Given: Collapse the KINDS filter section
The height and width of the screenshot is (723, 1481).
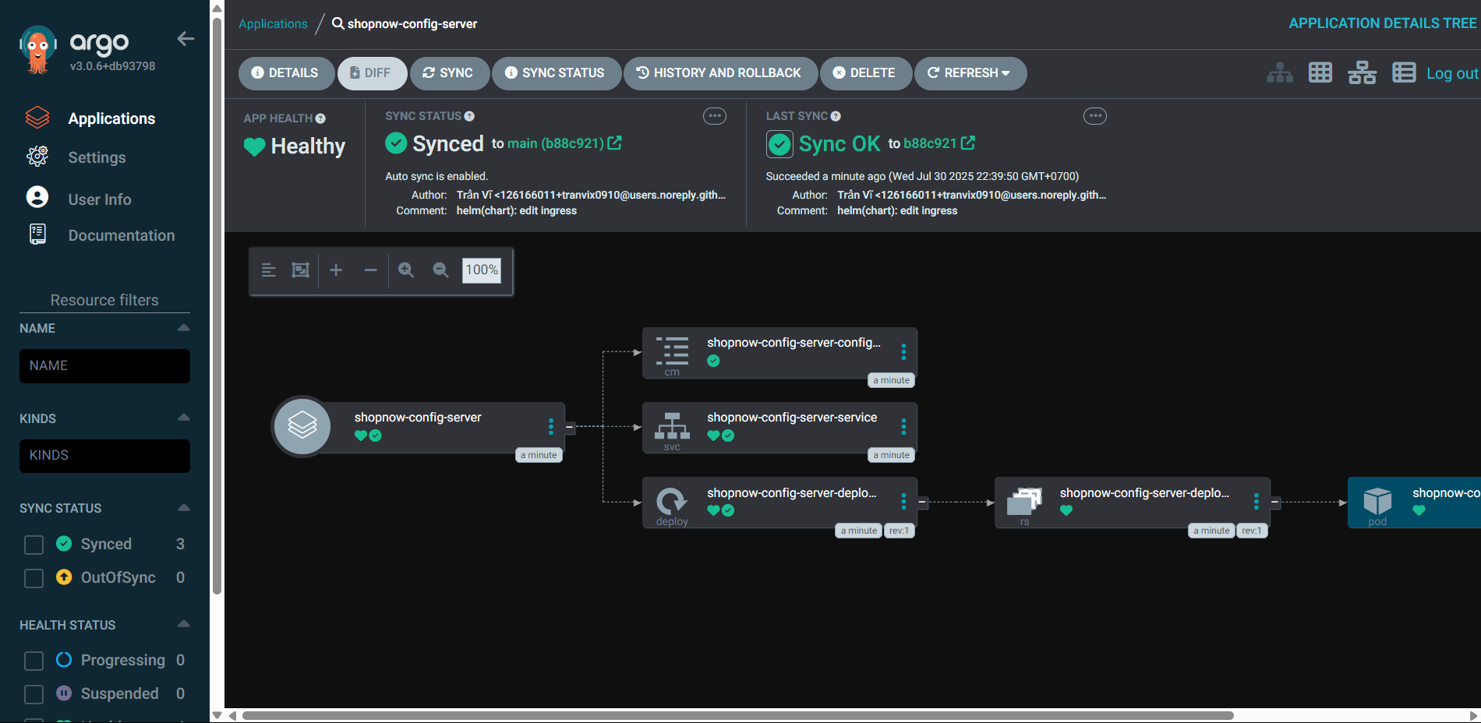Looking at the screenshot, I should (x=182, y=418).
